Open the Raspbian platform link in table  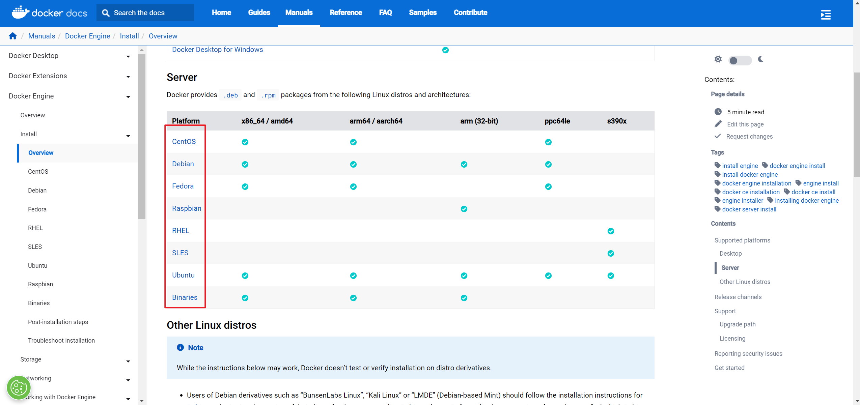tap(187, 208)
